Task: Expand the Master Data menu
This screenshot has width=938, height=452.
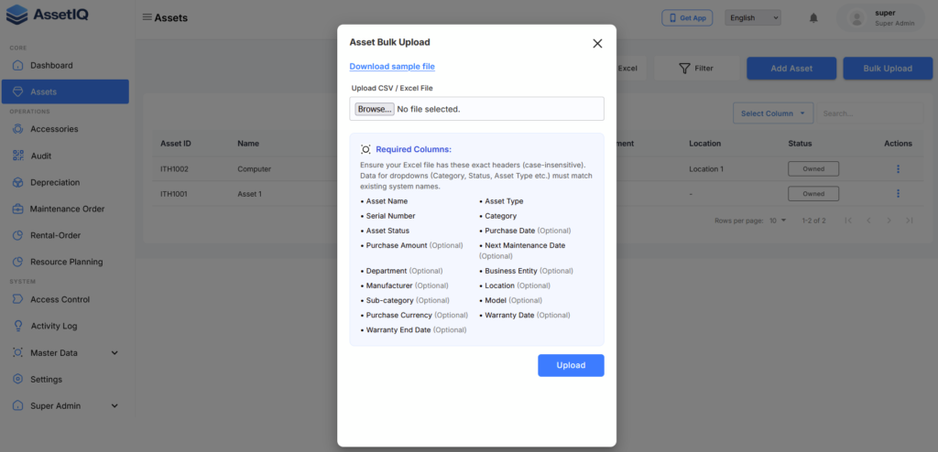Action: point(115,353)
